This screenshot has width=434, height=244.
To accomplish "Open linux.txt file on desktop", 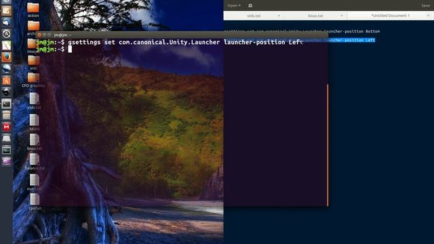I will tap(35, 142).
